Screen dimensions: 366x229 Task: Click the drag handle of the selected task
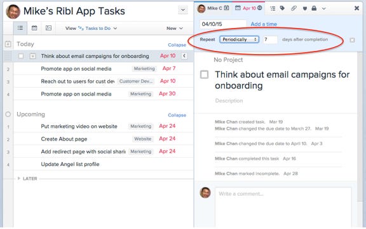point(8,56)
